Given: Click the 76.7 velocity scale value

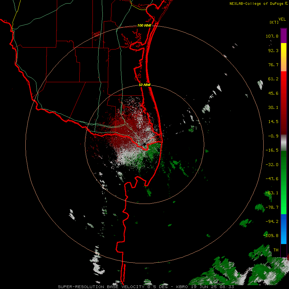Looking at the screenshot, I should click(273, 65).
